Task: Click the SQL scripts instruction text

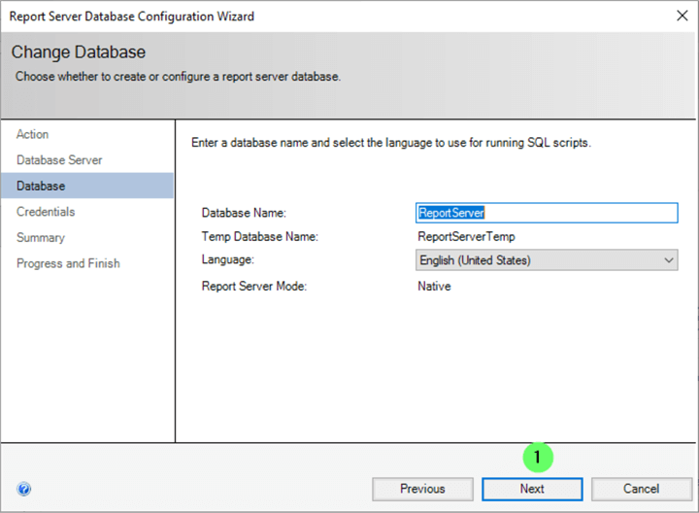Action: (x=391, y=143)
